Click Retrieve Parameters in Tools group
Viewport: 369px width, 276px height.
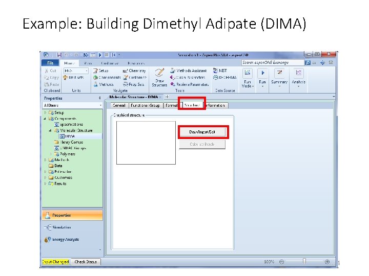pyautogui.click(x=190, y=84)
